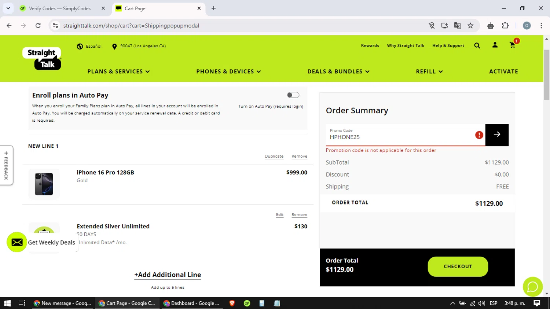The width and height of the screenshot is (550, 309).
Task: Expand the Deals & Bundles menu
Action: pos(338,71)
